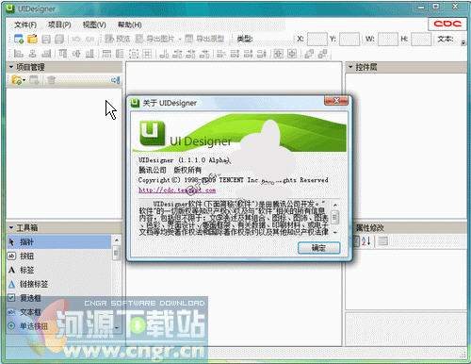This screenshot has height=364, width=471.
Task: Click the Open folder icon in the toolbar
Action: pos(32,39)
